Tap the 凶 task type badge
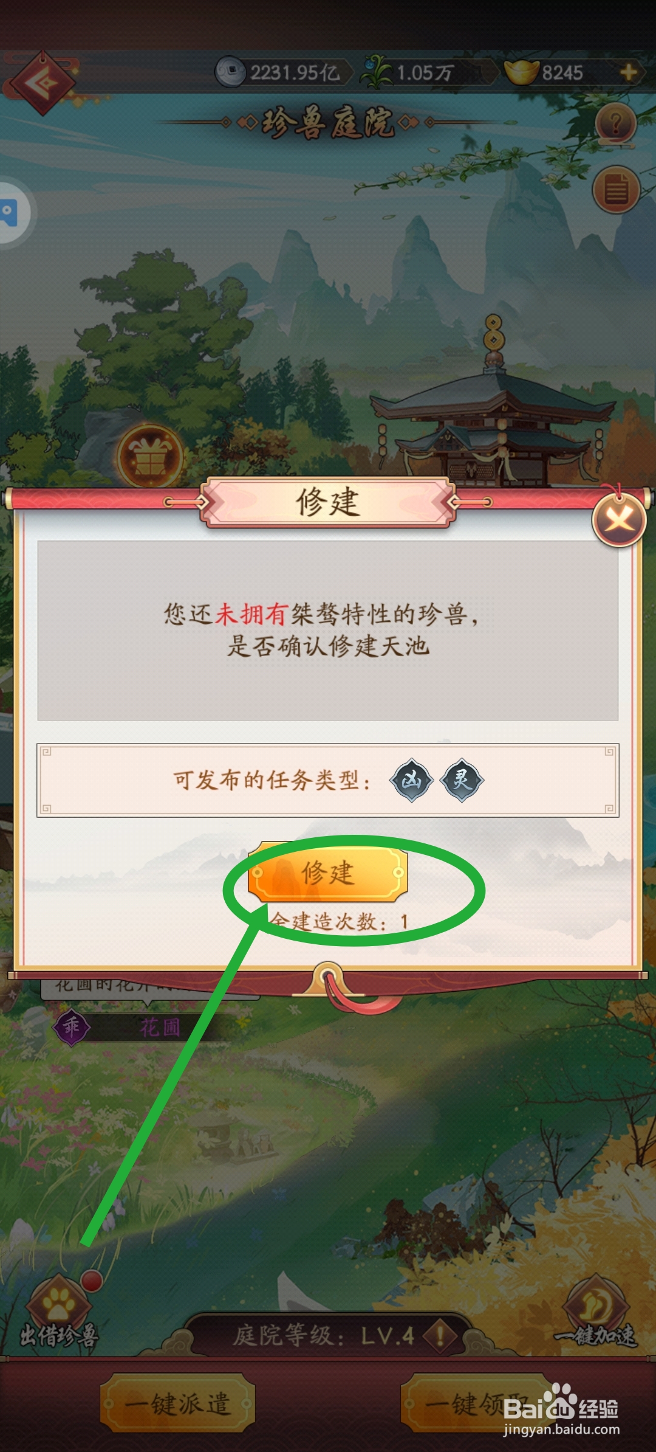656x1452 pixels. tap(412, 780)
